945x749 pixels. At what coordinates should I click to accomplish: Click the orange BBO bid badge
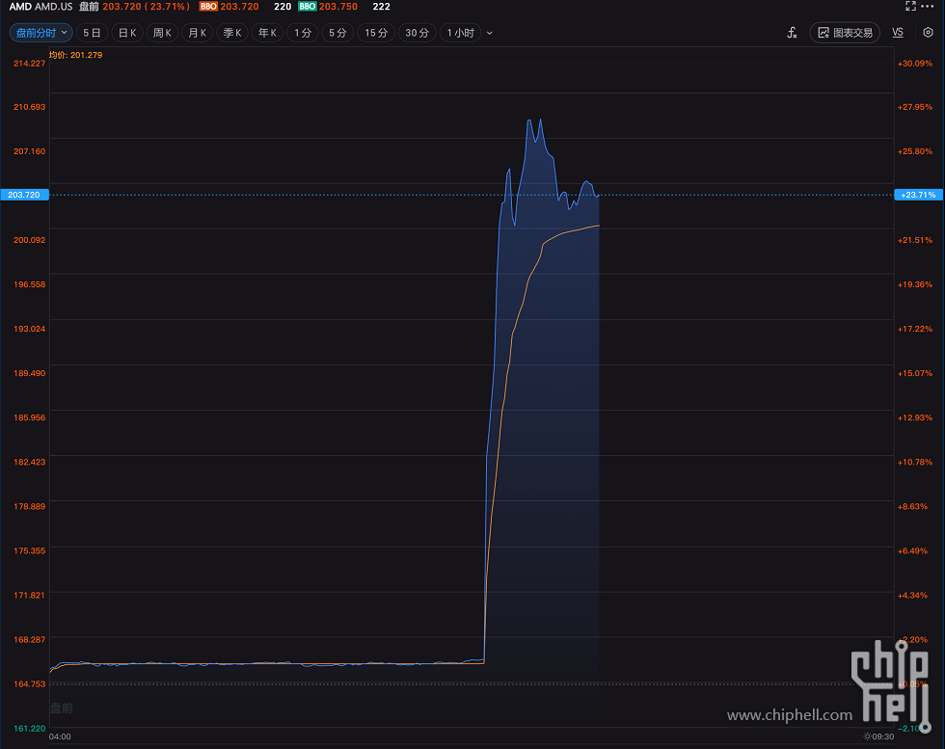[x=208, y=6]
